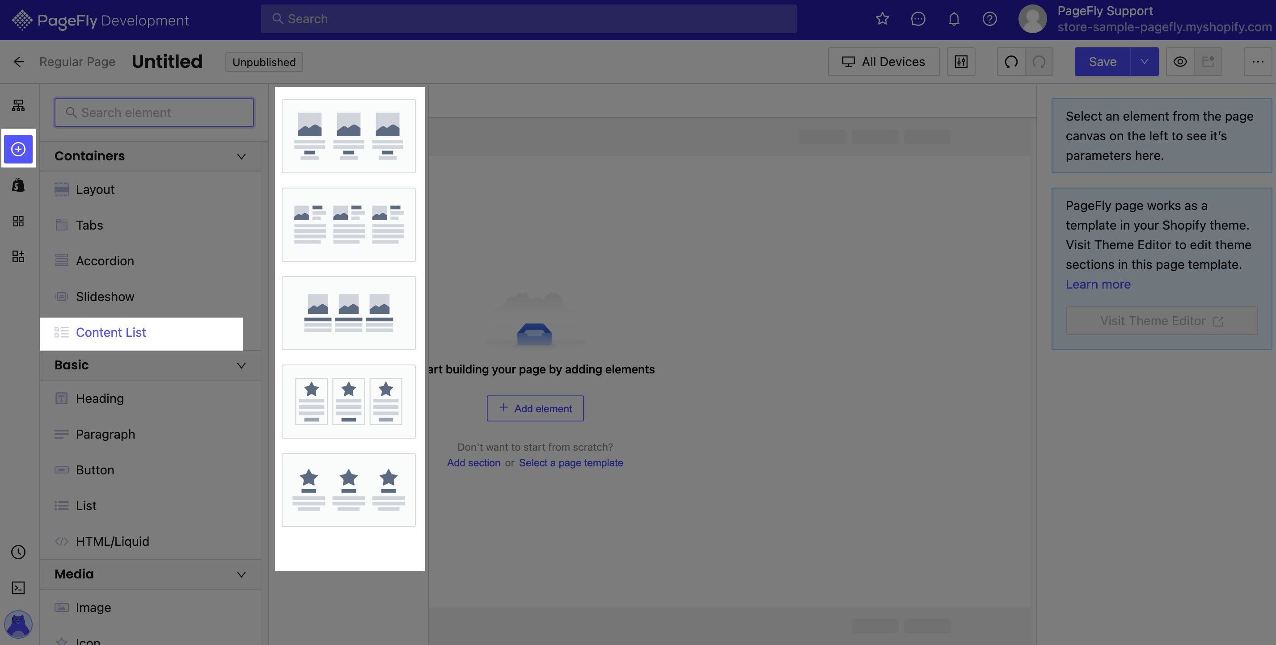The image size is (1276, 645).
Task: Collapse the Basic section
Action: click(x=241, y=365)
